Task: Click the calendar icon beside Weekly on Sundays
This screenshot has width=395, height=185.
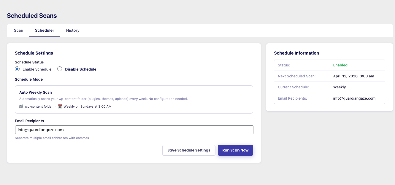Action: pos(60,106)
